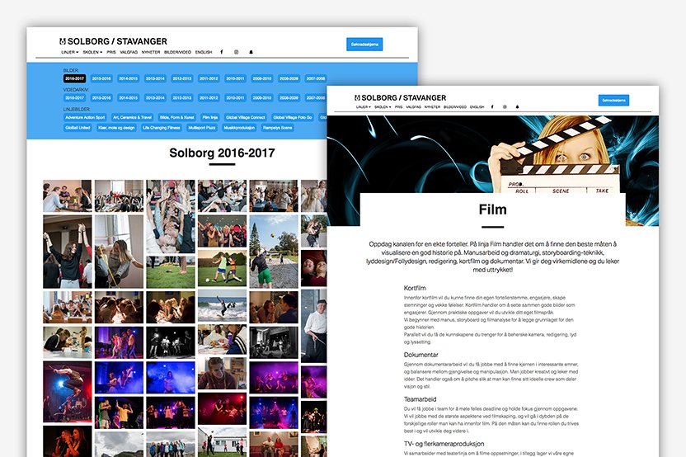Open Klær, mote og design line photos

[x=116, y=128]
